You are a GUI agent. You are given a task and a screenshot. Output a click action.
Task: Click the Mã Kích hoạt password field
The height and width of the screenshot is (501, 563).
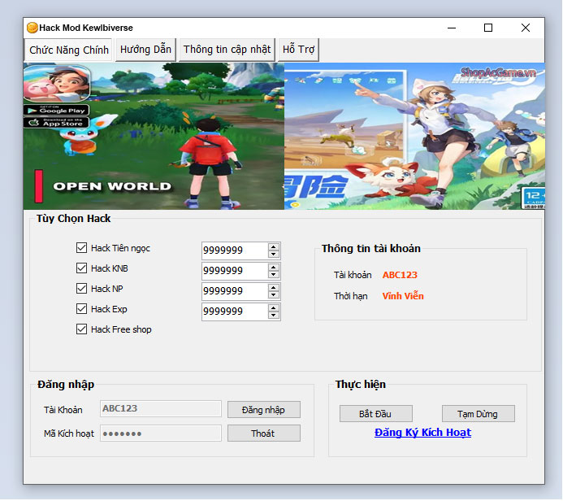click(161, 433)
